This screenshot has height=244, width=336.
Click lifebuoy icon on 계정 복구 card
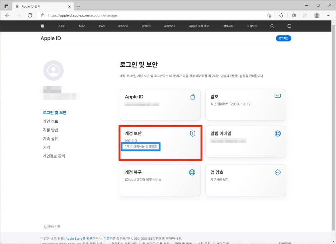192,172
